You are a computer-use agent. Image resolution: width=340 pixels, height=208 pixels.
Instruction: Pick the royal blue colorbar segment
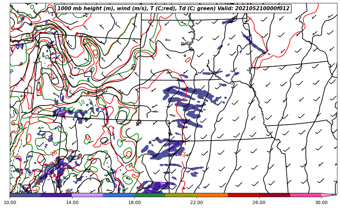(x=119, y=195)
